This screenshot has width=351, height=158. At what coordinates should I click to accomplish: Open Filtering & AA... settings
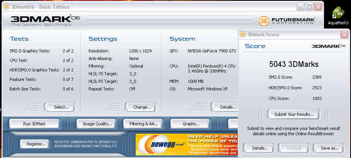(x=144, y=124)
